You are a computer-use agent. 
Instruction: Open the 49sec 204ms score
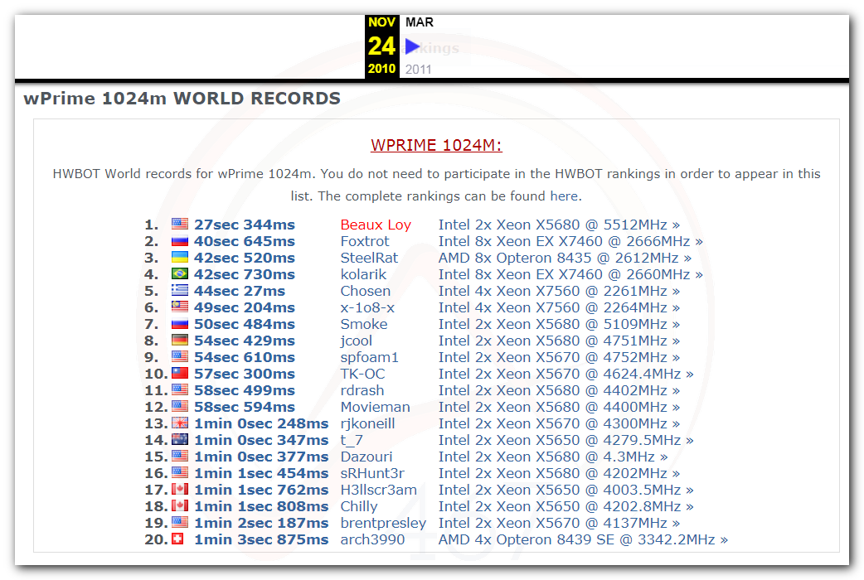(244, 307)
